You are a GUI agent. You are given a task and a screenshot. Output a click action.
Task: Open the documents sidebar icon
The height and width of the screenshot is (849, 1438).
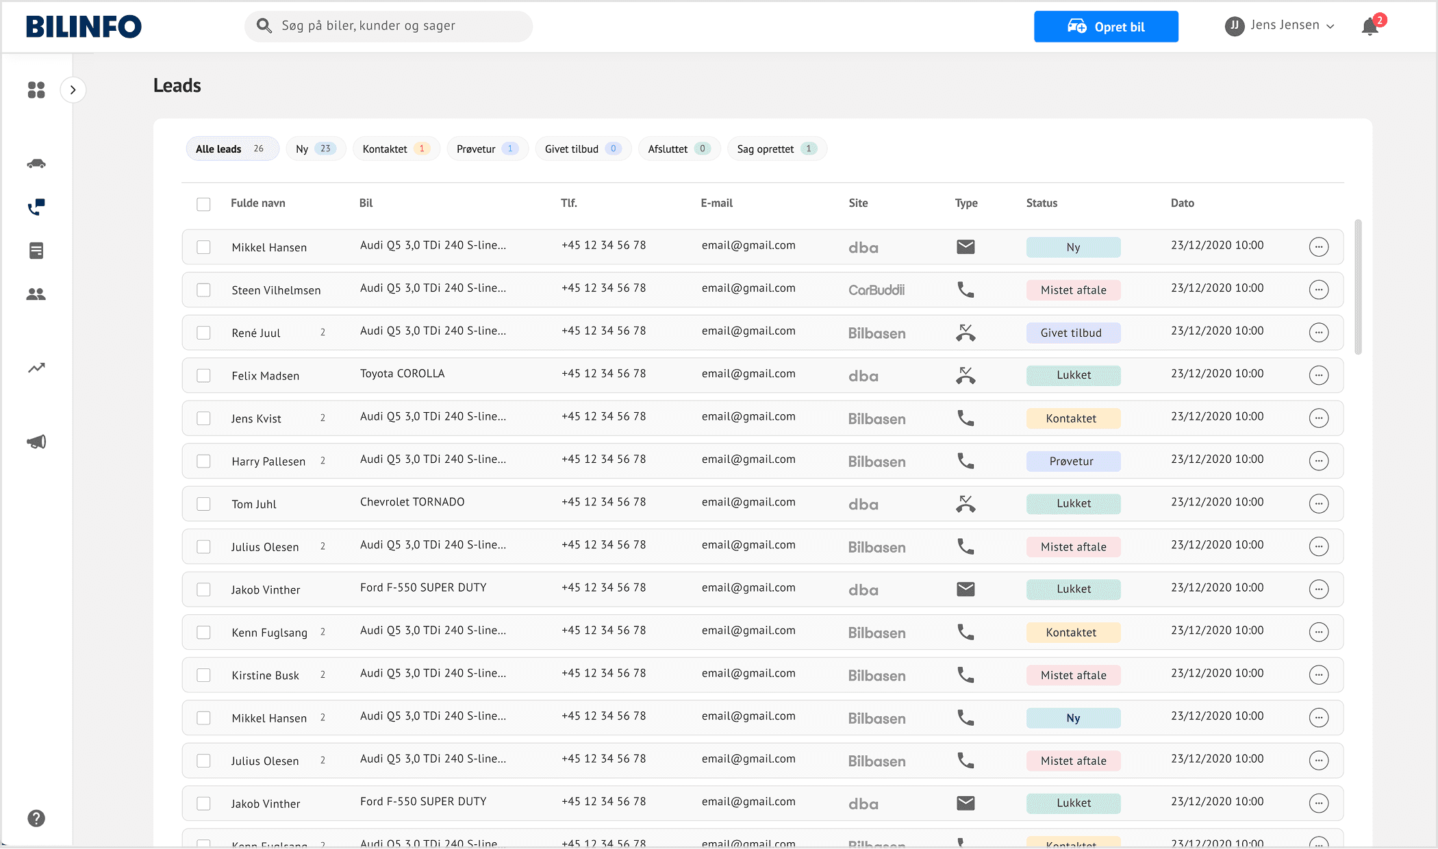(x=36, y=251)
